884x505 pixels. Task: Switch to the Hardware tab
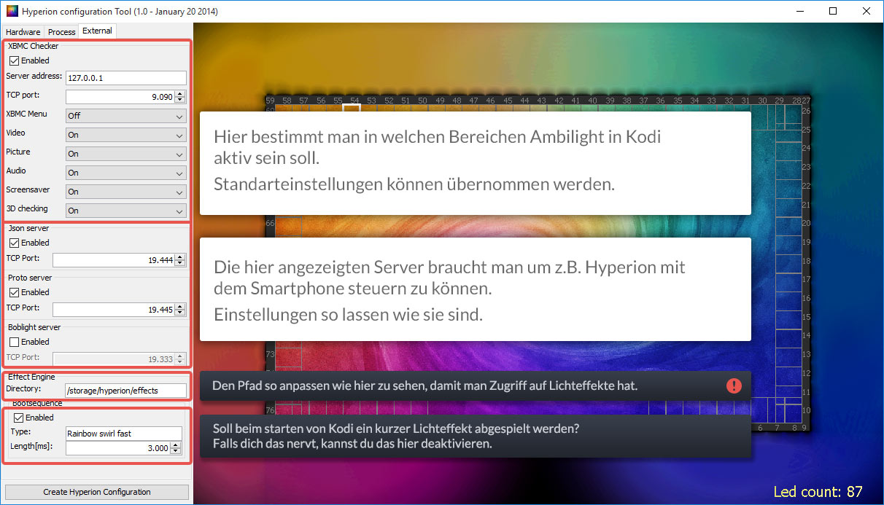pos(23,32)
